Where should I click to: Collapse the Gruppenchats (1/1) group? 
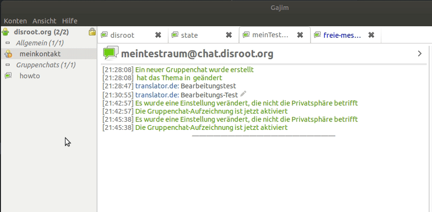pyautogui.click(x=8, y=65)
